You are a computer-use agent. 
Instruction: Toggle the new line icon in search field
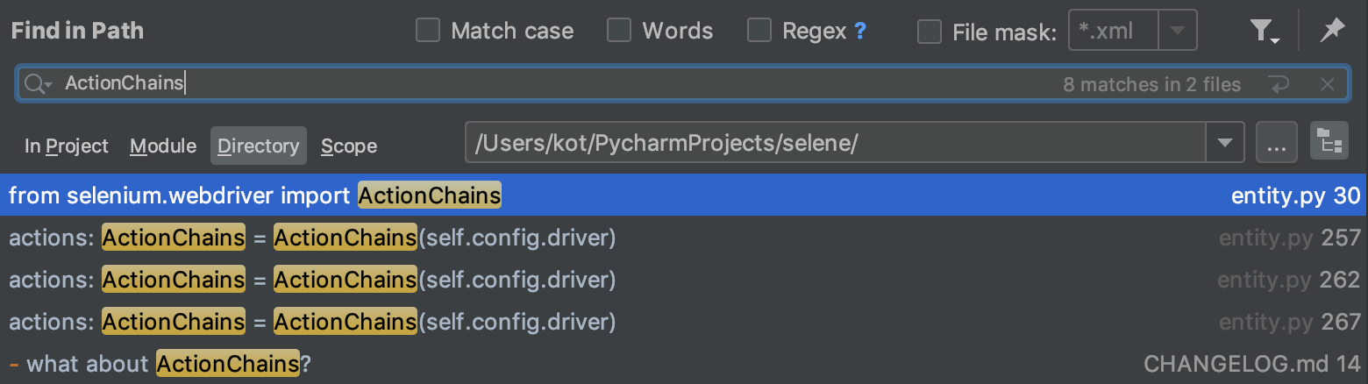(x=1279, y=84)
